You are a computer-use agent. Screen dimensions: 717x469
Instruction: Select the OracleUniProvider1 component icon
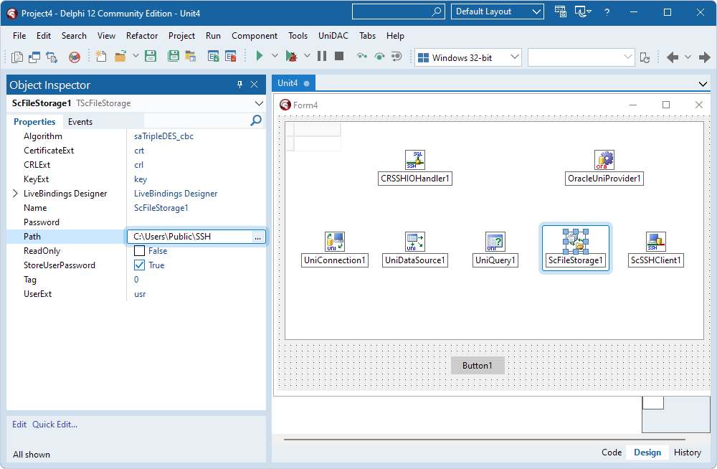point(604,159)
